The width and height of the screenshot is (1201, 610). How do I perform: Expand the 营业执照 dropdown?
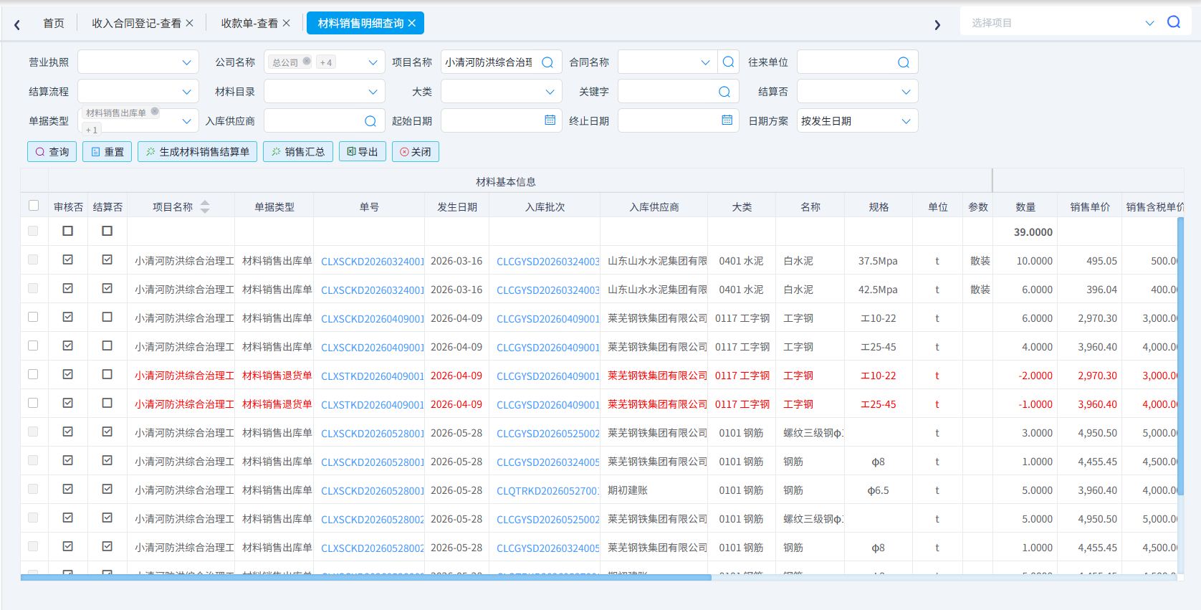coord(186,62)
